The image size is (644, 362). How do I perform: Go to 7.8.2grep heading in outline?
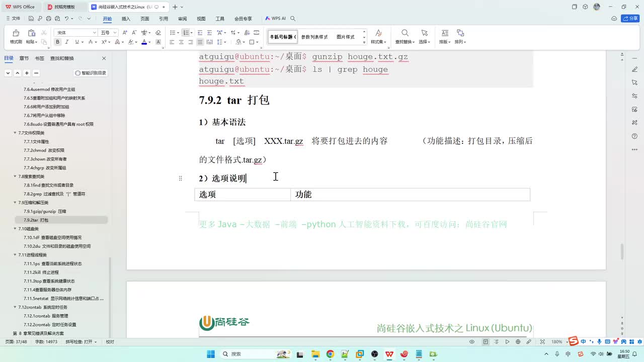(54, 194)
